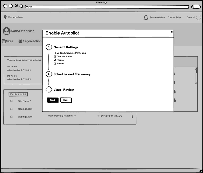This screenshot has width=203, height=173.
Task: Click the first site name entry in welcome box
Action: (12, 67)
